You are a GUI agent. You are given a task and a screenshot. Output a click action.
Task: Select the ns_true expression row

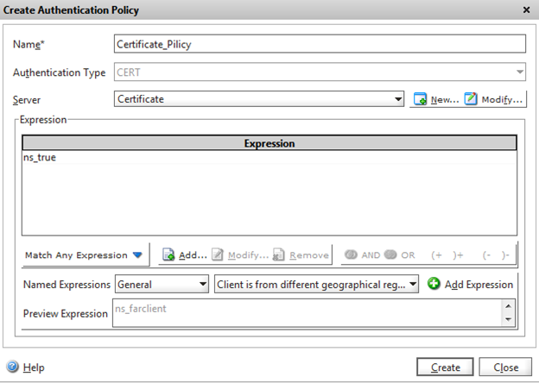pyautogui.click(x=269, y=158)
